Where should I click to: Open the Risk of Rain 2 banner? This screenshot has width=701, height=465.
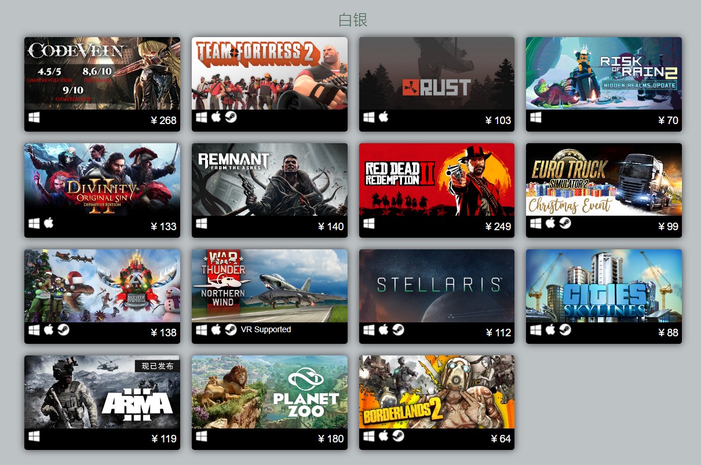point(604,73)
